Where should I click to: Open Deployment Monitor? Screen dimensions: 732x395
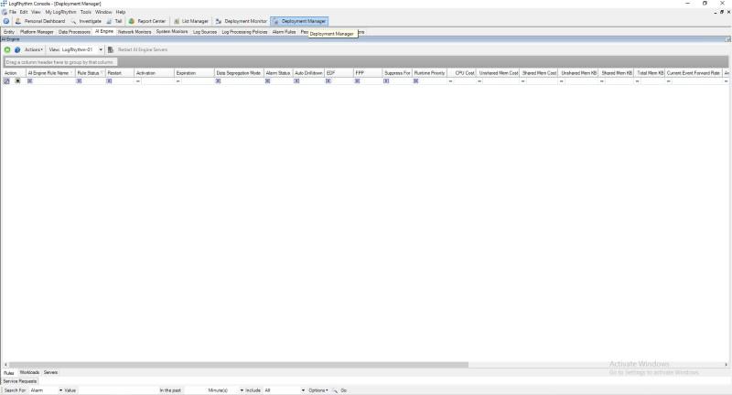[242, 21]
